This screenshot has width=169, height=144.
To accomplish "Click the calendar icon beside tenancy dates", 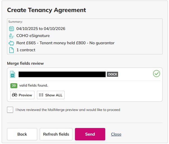I will click(x=11, y=29).
